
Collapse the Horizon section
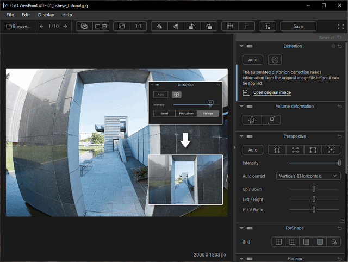(x=241, y=258)
